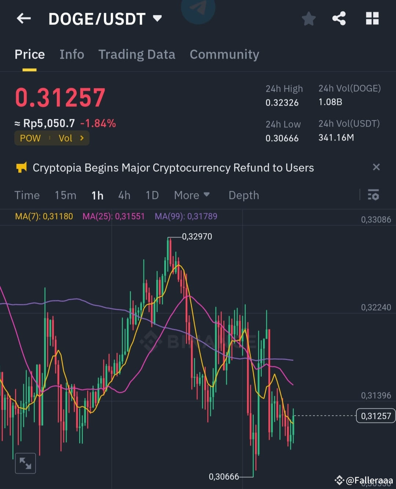The width and height of the screenshot is (396, 489).
Task: Tap the megaphone announcement icon
Action: click(x=22, y=168)
